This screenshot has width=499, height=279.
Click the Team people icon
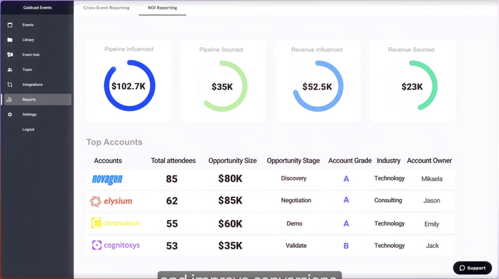[x=10, y=70]
